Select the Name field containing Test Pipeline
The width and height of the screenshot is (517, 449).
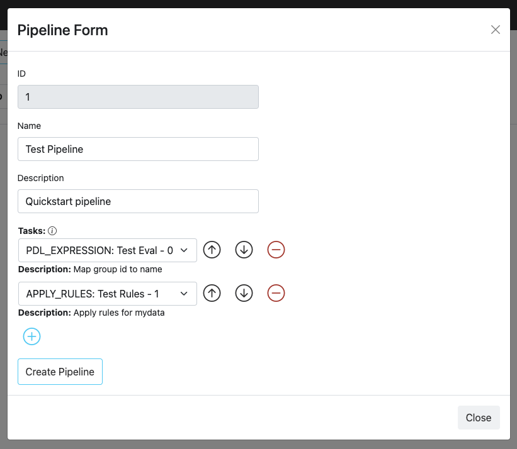[138, 149]
